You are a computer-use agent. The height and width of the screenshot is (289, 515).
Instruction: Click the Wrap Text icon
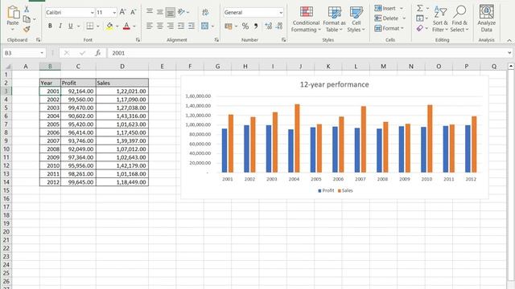205,12
